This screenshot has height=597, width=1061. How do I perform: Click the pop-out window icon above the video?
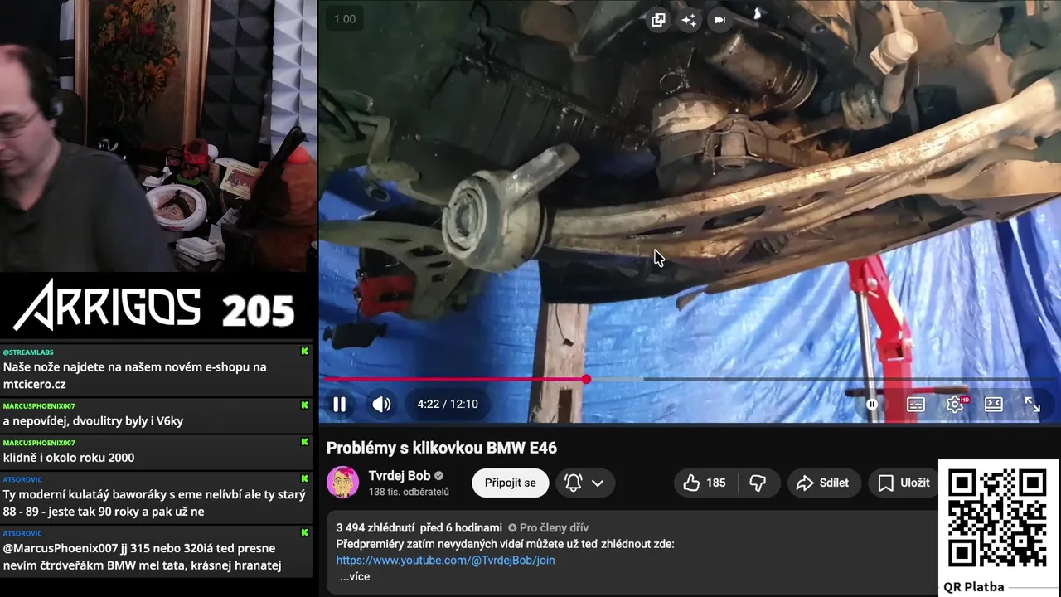tap(658, 20)
